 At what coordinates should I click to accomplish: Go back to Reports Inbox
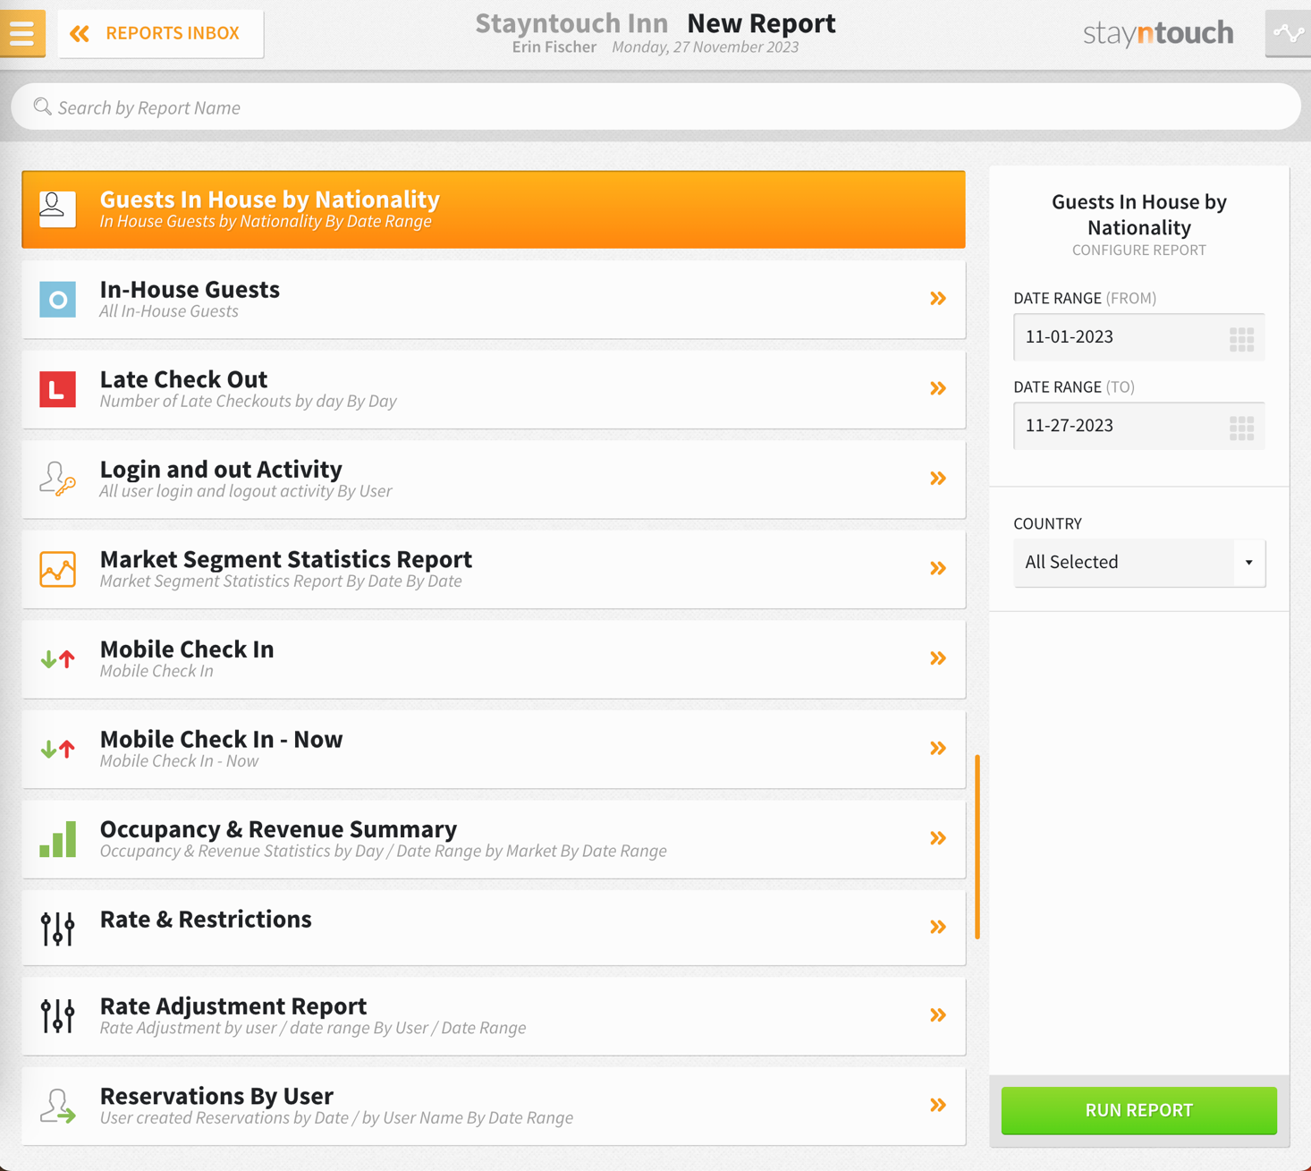pyautogui.click(x=161, y=33)
